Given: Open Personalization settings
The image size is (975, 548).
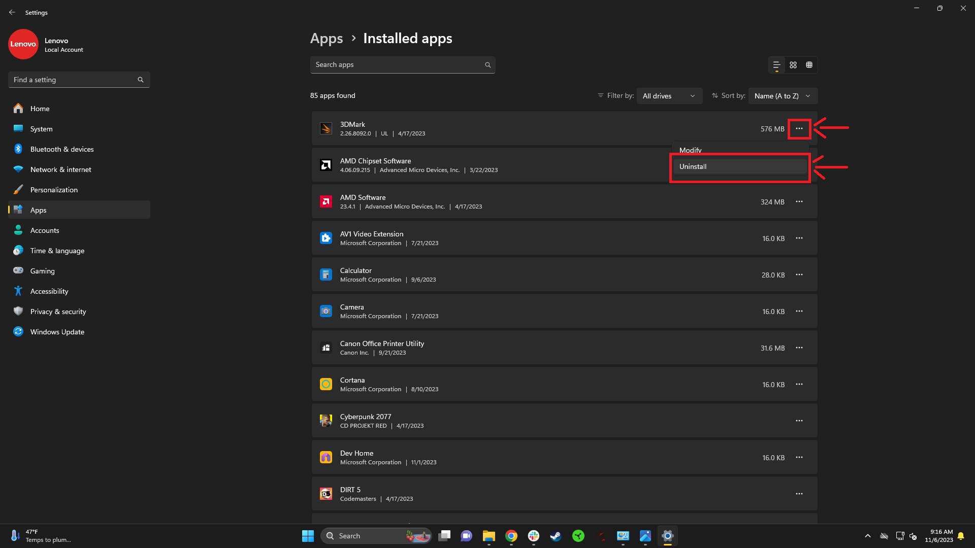Looking at the screenshot, I should (79, 190).
